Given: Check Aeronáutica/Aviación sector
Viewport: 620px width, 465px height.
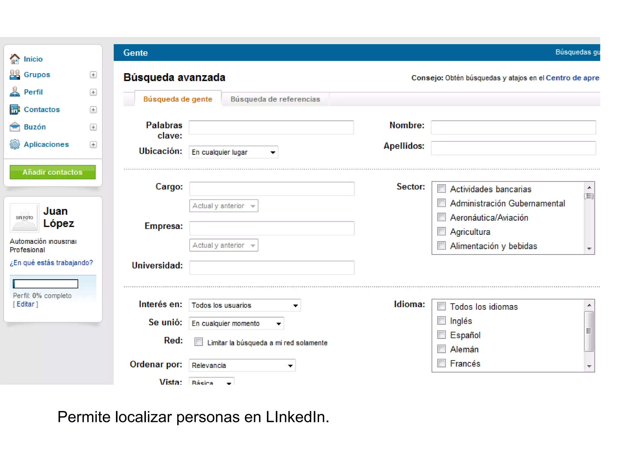Looking at the screenshot, I should click(x=442, y=217).
